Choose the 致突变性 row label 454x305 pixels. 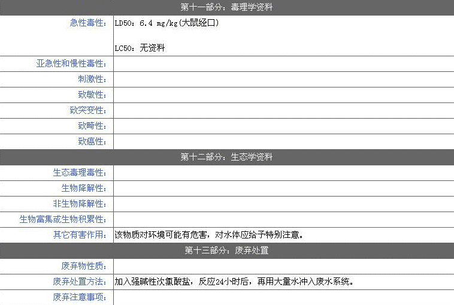88,111
